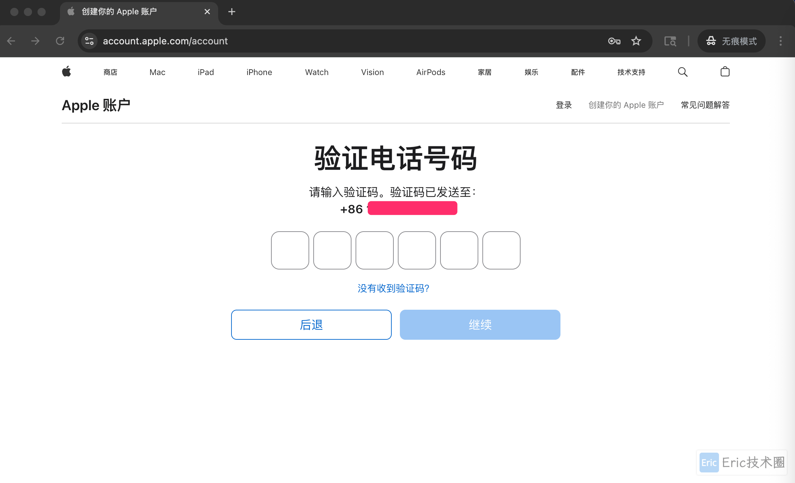The height and width of the screenshot is (483, 795).
Task: Click the Apple 账户 heading link
Action: [96, 105]
